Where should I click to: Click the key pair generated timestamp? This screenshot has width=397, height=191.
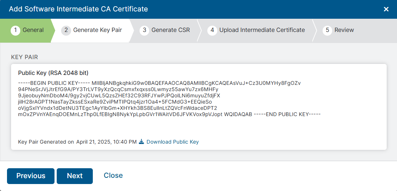(106, 142)
